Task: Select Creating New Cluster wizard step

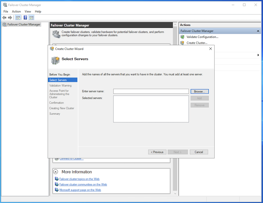Action: click(62, 108)
